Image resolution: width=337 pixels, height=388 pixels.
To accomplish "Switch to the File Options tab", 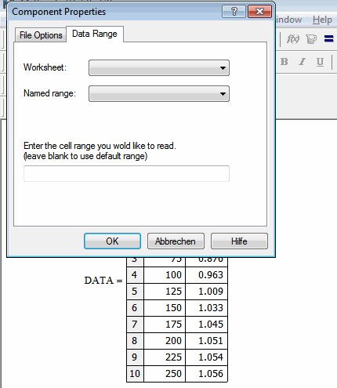I will pos(41,35).
